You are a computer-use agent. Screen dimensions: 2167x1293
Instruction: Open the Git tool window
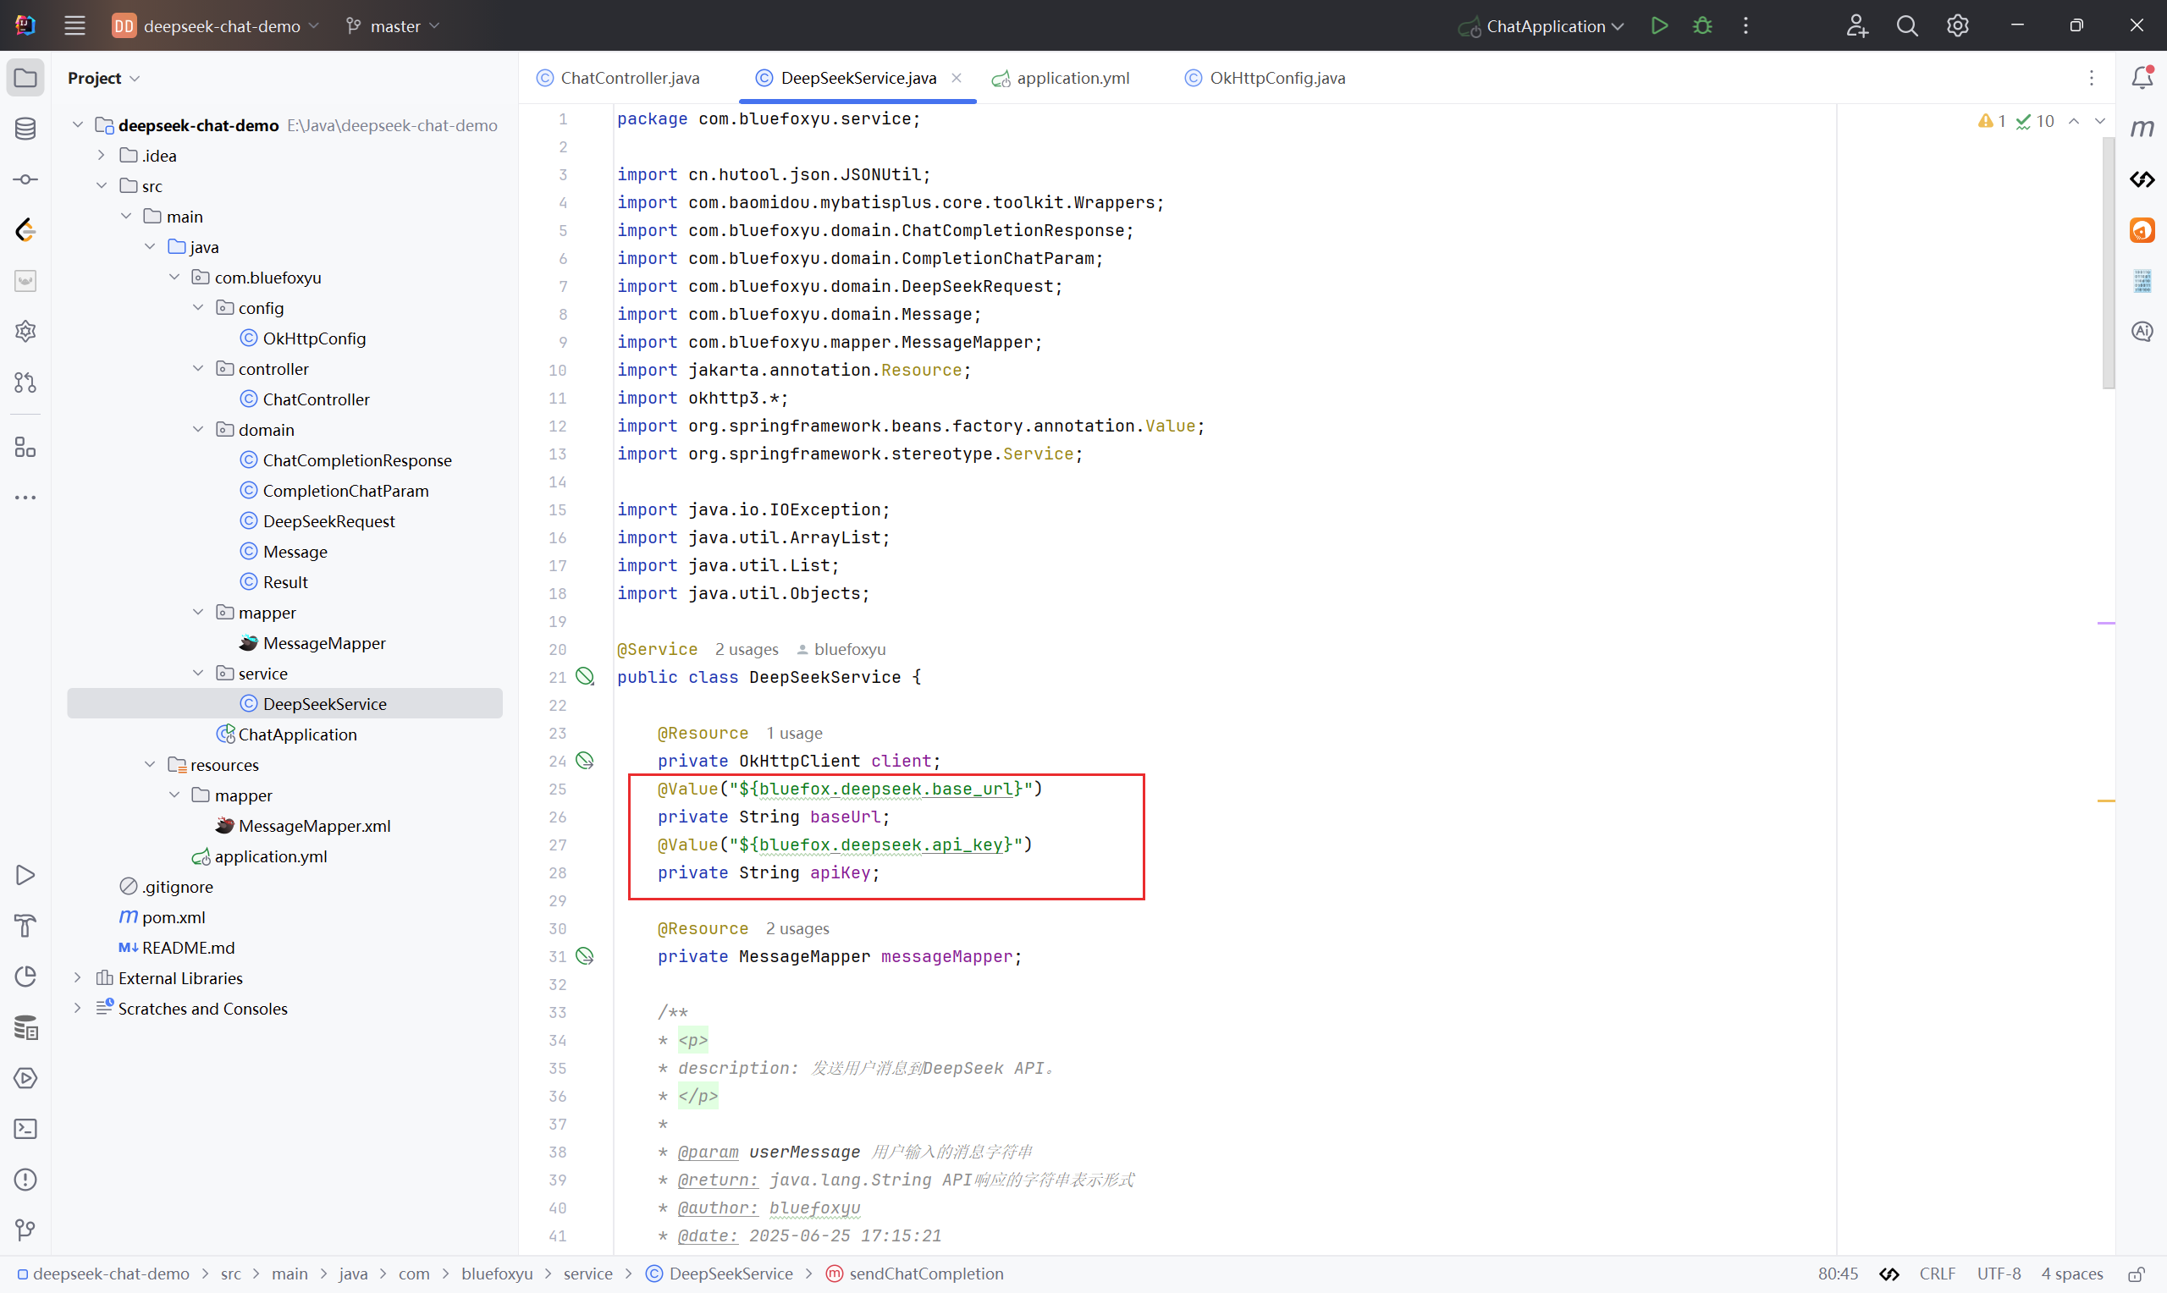click(25, 1230)
